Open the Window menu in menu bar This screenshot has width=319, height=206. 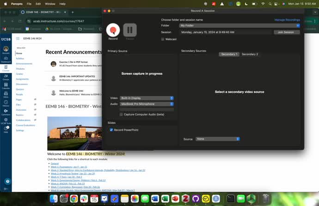click(50, 4)
